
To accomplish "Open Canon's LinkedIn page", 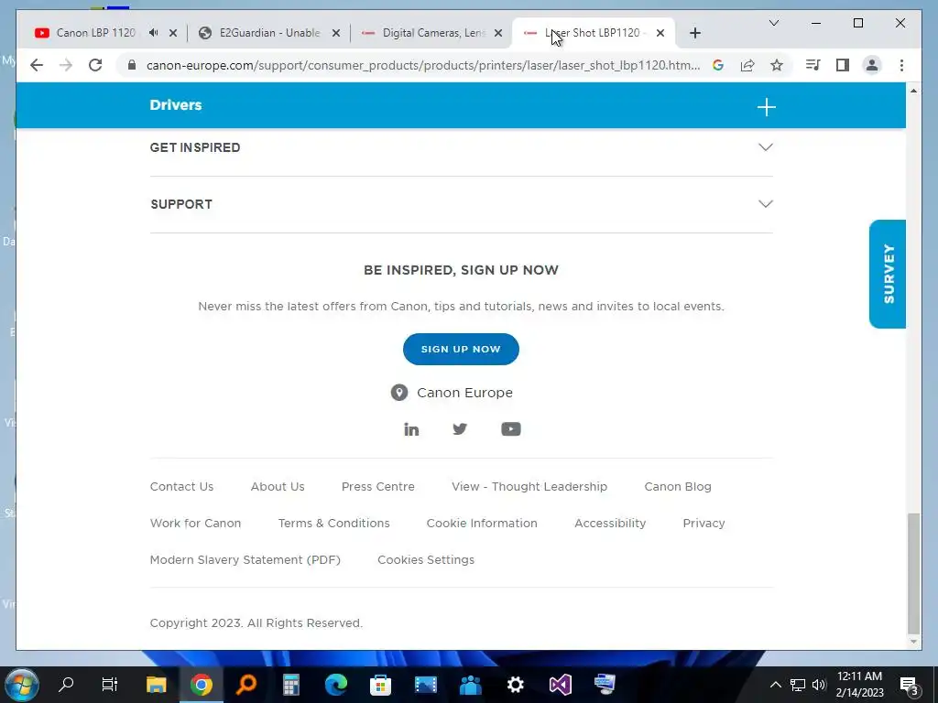I will point(411,429).
